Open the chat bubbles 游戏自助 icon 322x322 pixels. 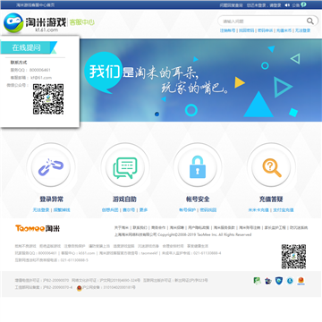tap(125, 168)
